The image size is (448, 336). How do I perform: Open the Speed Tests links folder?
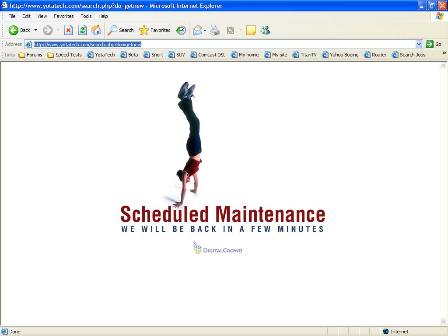pos(65,55)
